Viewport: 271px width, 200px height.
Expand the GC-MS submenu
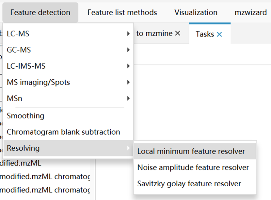click(x=68, y=50)
